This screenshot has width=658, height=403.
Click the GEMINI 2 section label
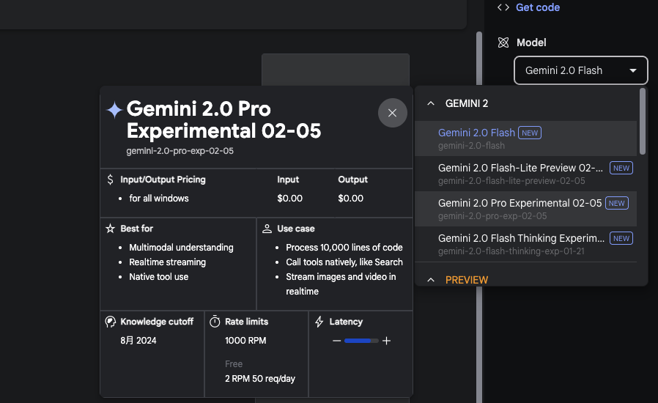pyautogui.click(x=467, y=103)
